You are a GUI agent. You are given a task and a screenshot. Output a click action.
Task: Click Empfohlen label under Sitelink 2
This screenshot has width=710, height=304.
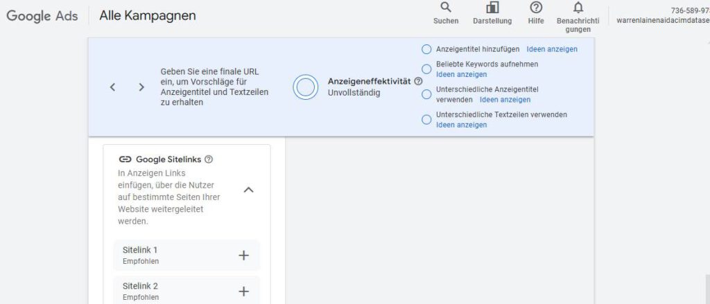(x=141, y=297)
